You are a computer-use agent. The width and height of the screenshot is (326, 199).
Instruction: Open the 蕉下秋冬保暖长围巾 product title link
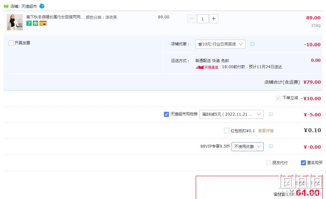[x=55, y=17]
